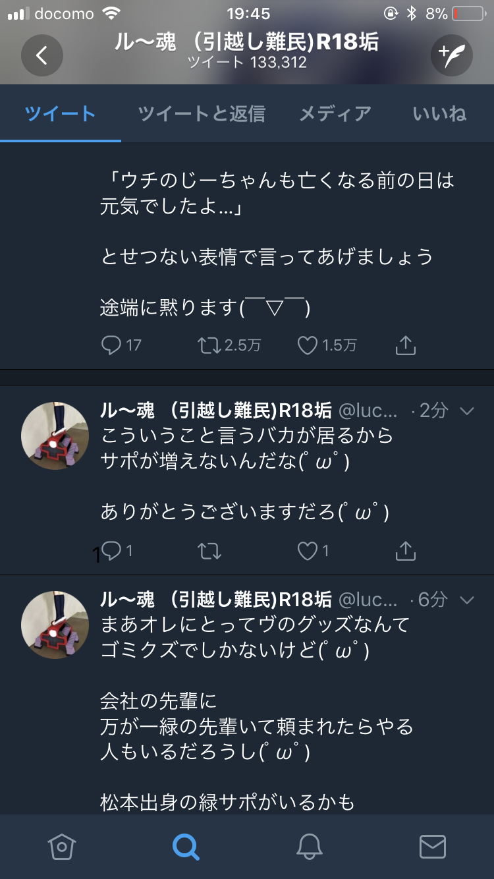Tap the profile avatar on the 2分 tweet
Screen dimensions: 494x879
click(55, 435)
